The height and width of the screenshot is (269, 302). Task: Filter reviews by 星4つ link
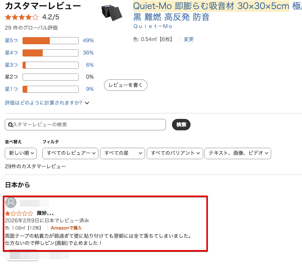pyautogui.click(x=11, y=53)
